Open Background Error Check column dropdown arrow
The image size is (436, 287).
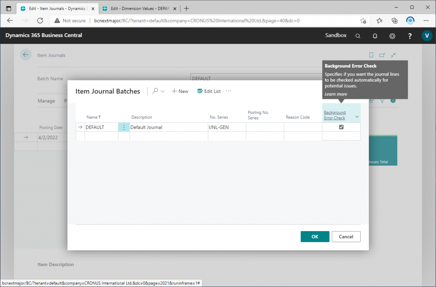(357, 117)
